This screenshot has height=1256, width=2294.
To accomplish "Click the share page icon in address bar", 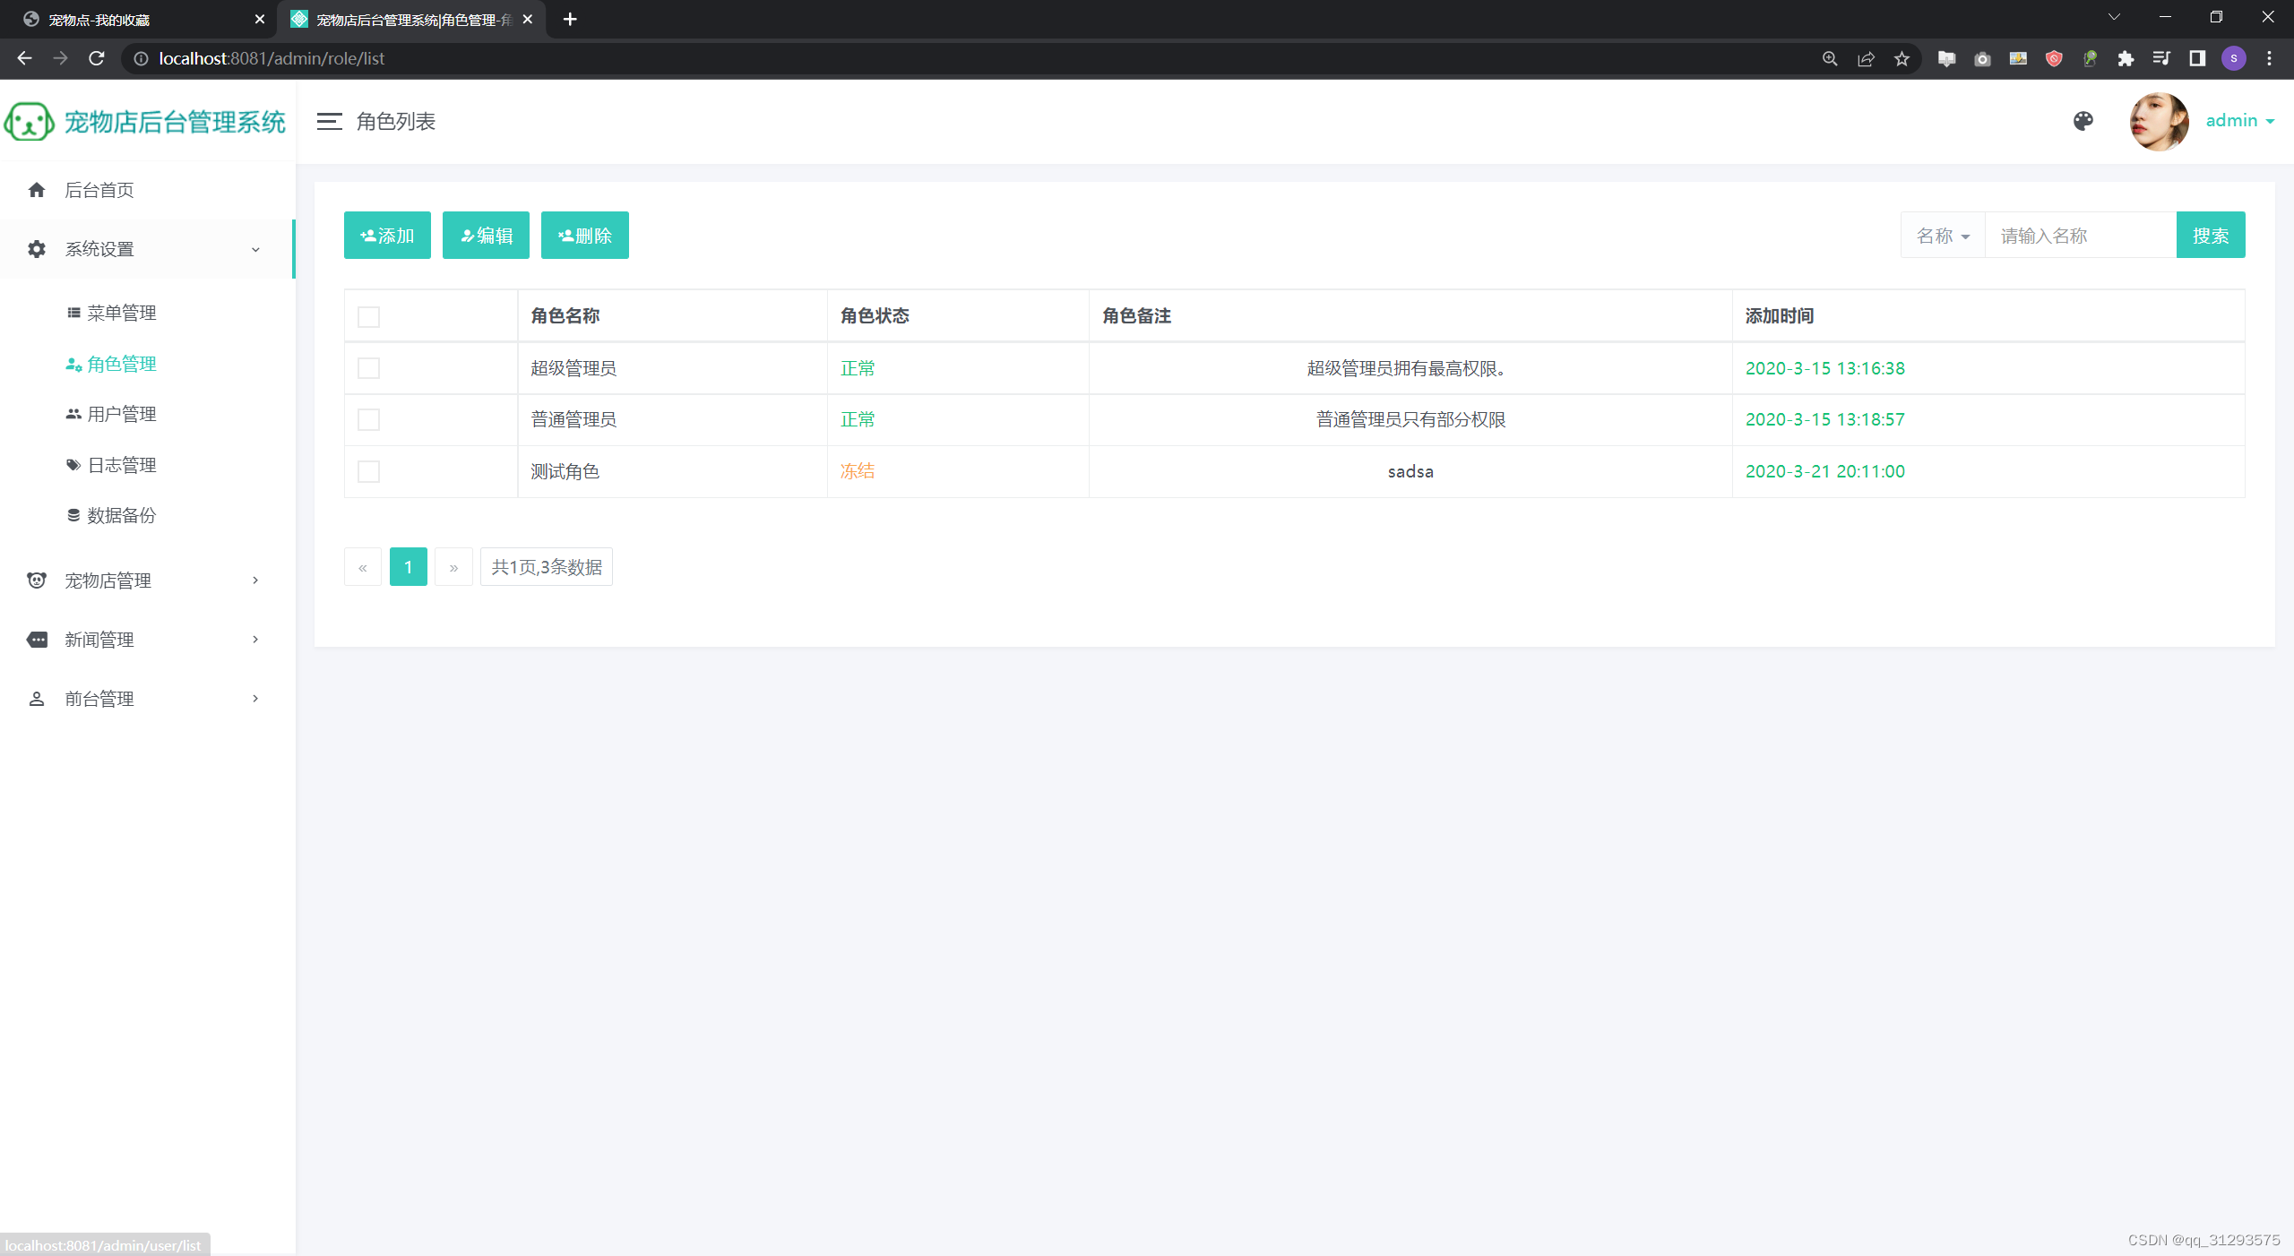I will 1866,59.
